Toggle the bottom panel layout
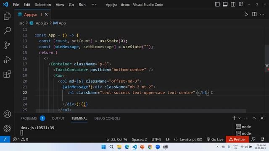The image size is (269, 151). tap(225, 5)
